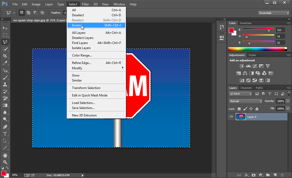292x178 pixels.
Task: Click Refine Edge in Select menu
Action: [x=81, y=63]
